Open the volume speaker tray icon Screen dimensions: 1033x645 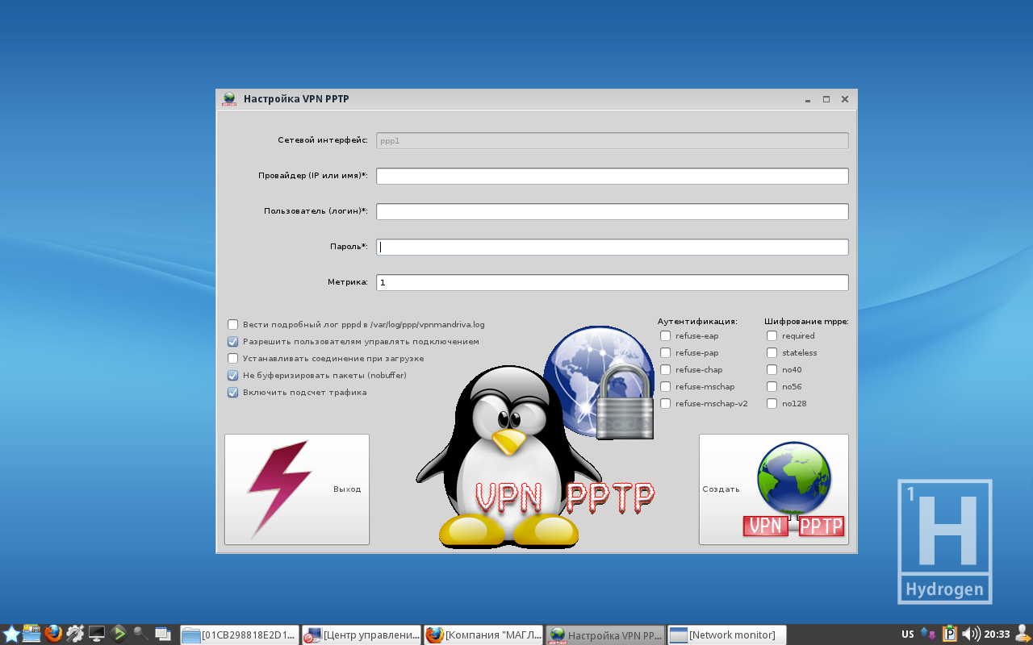click(971, 635)
